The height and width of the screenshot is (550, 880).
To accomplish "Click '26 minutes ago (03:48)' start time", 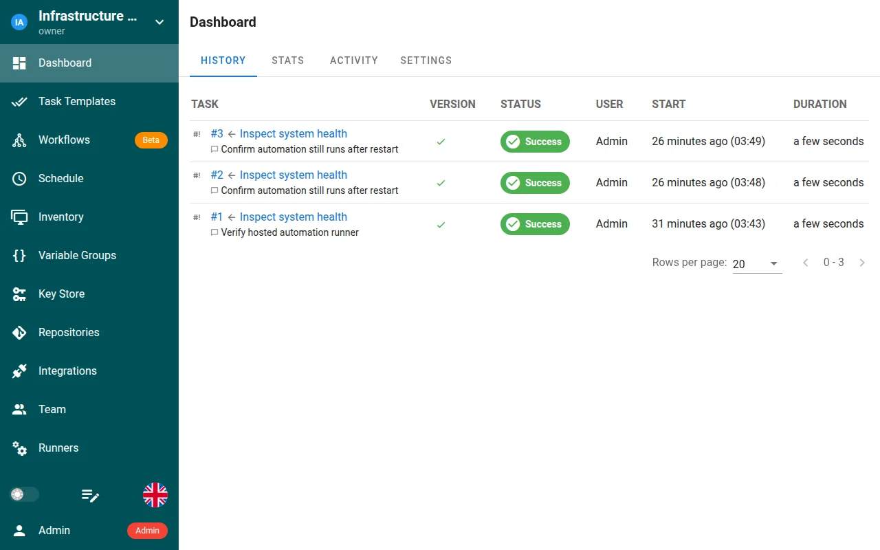I will coord(709,183).
